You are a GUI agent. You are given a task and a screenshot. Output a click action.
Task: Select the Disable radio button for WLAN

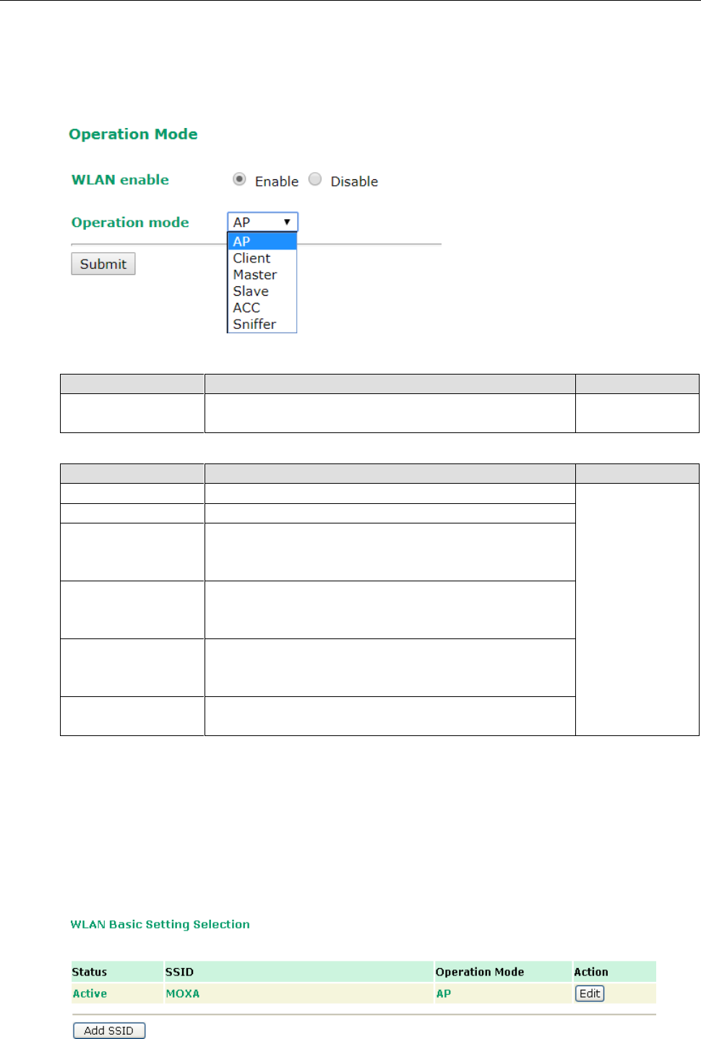315,179
